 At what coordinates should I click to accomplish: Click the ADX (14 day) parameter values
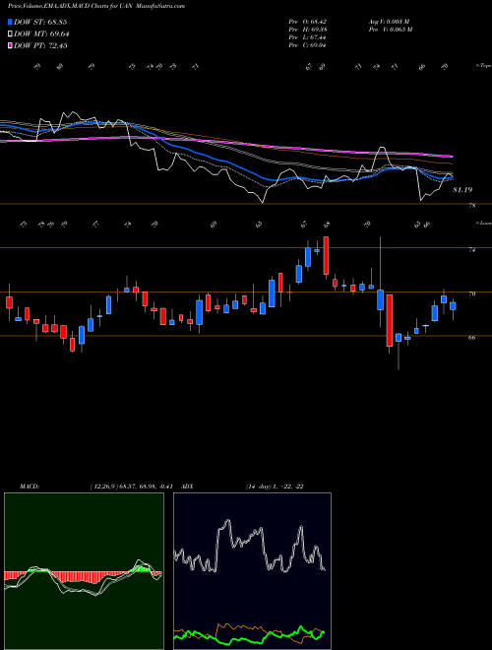[275, 486]
